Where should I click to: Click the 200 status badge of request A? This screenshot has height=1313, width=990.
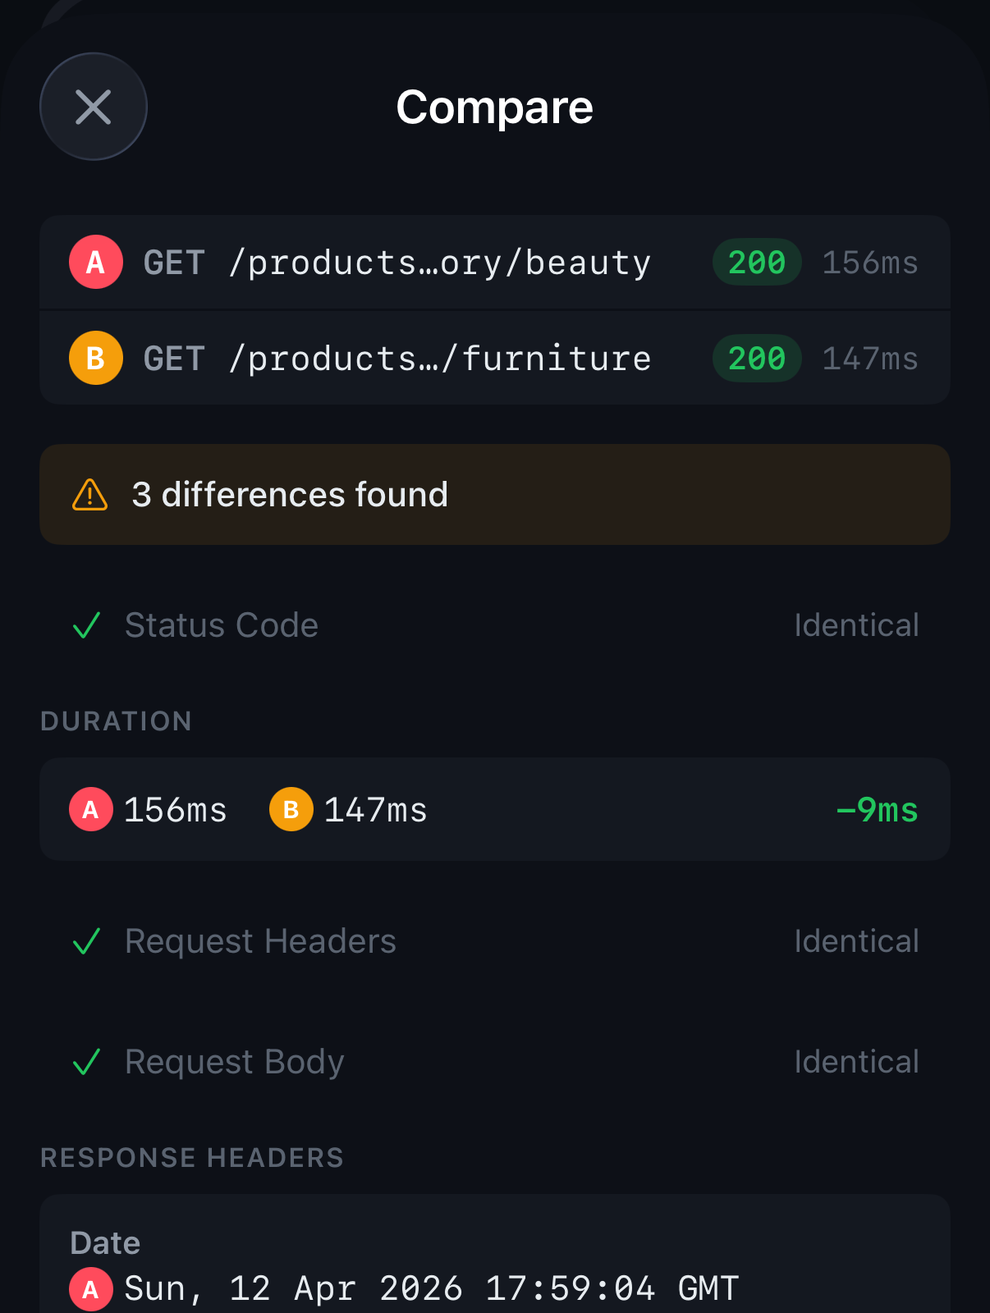(757, 263)
